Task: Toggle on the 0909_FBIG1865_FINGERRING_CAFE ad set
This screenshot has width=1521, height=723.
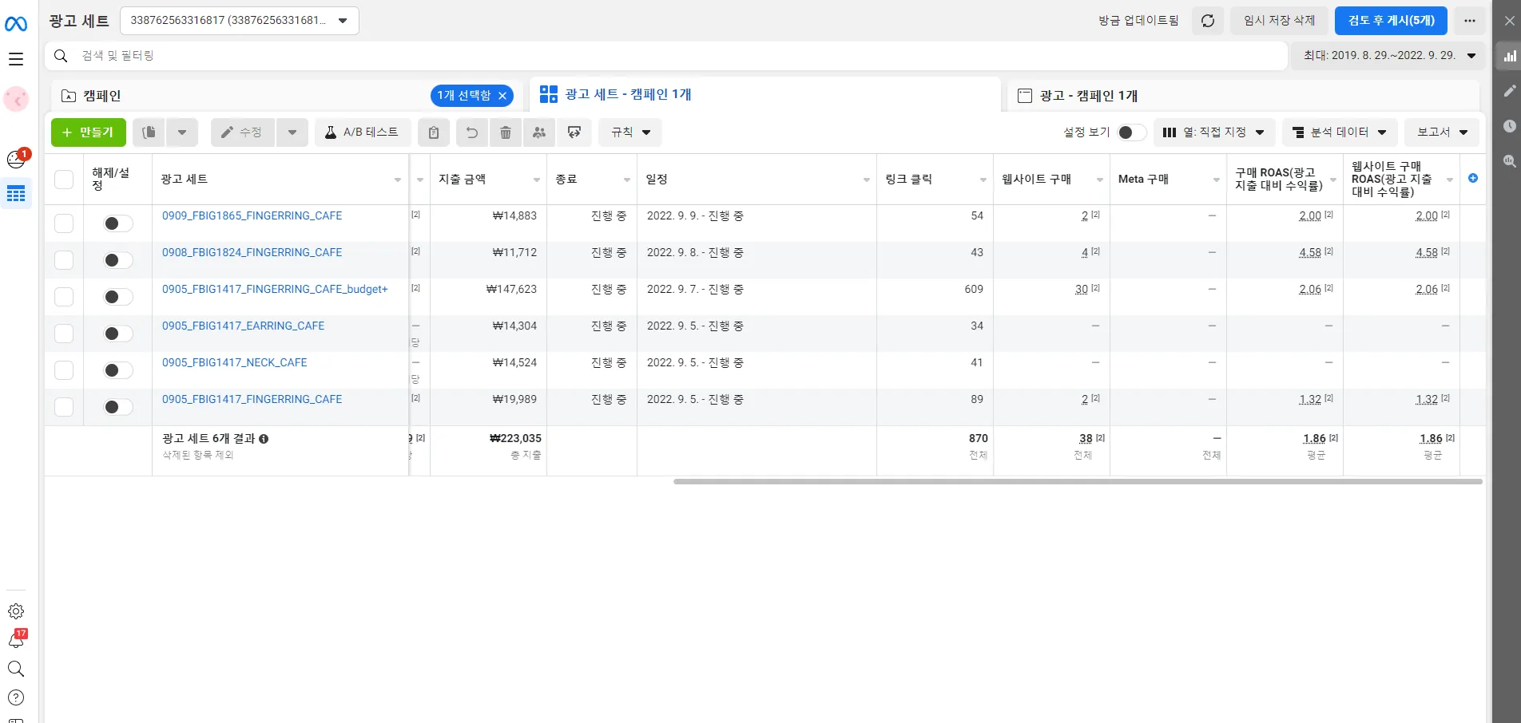Action: coord(117,223)
